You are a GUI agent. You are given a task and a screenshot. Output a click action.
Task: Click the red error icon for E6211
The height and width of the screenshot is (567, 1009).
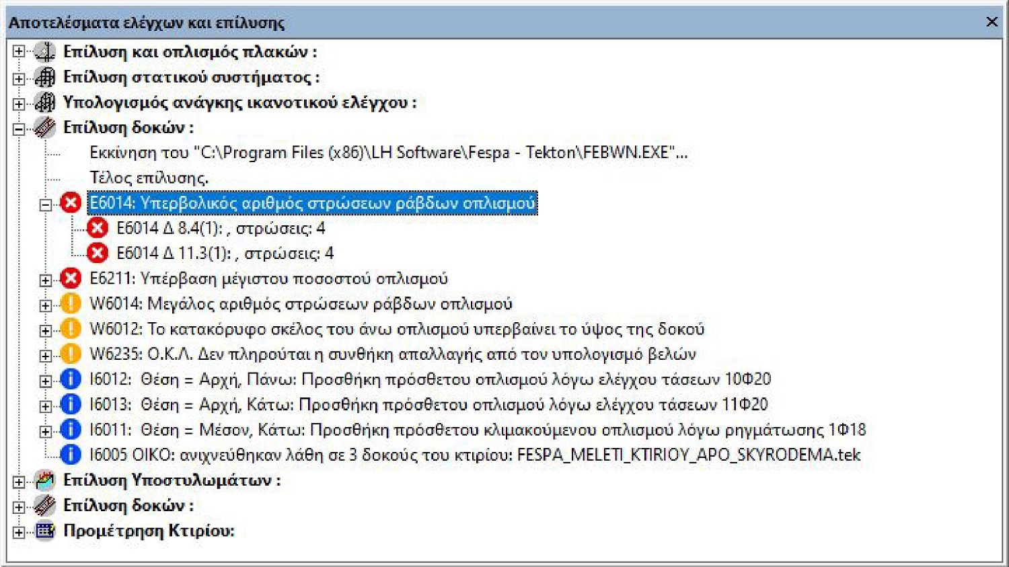click(71, 278)
